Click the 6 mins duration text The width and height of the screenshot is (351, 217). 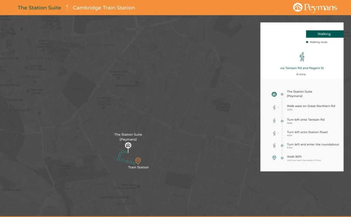pos(301,74)
